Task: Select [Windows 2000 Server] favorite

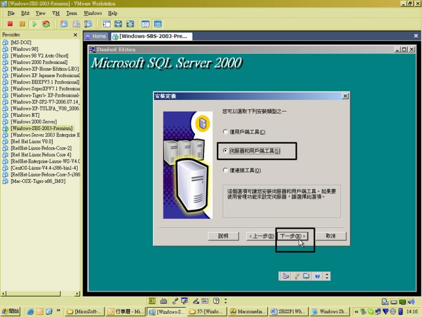Action: pyautogui.click(x=34, y=122)
